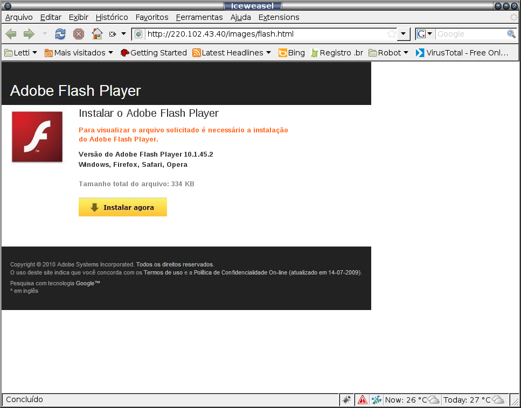The height and width of the screenshot is (408, 521).
Task: Click the Adobe Flash Player header title
Action: [x=75, y=90]
